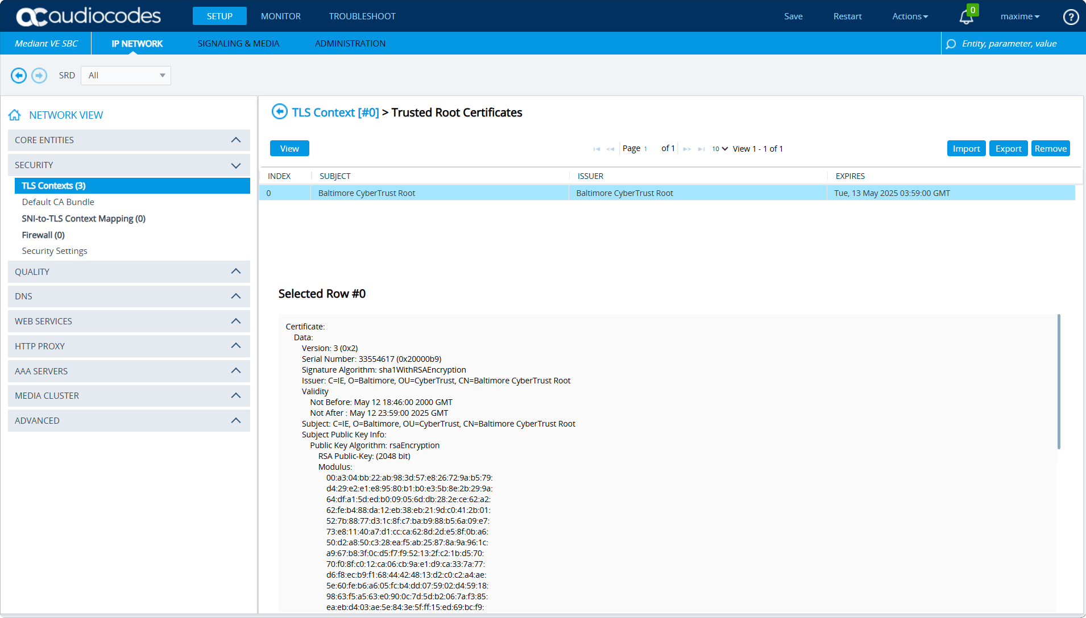Click the notification bell icon

[966, 17]
